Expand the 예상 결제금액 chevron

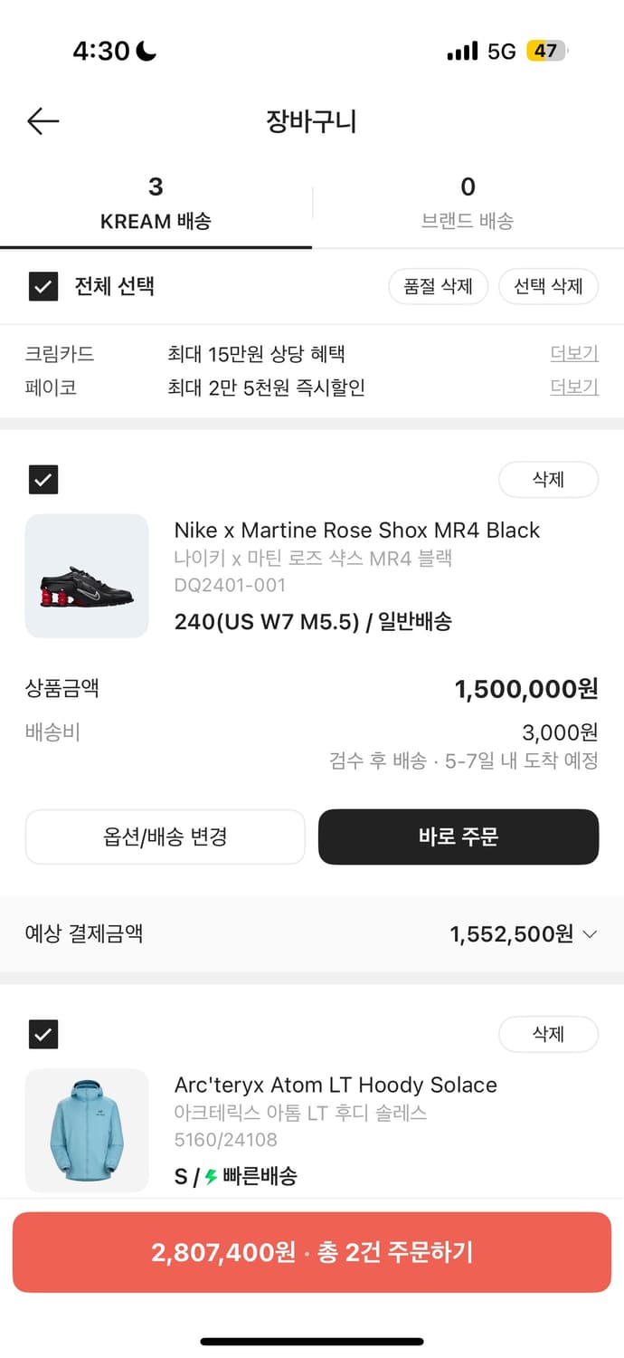click(x=591, y=934)
